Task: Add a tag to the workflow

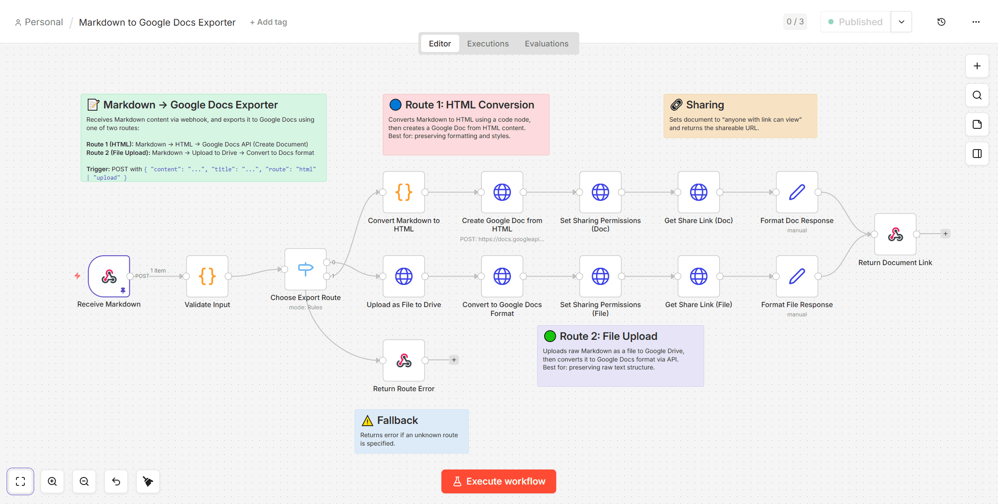Action: click(x=268, y=22)
